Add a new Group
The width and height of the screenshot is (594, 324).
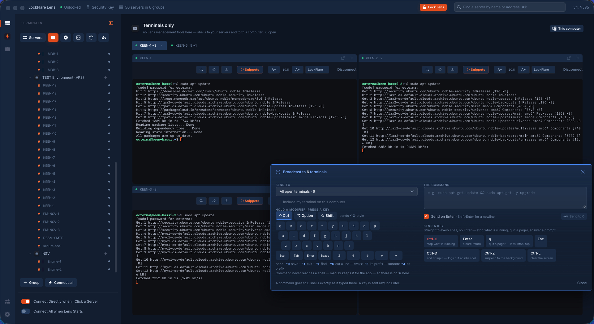tap(32, 283)
